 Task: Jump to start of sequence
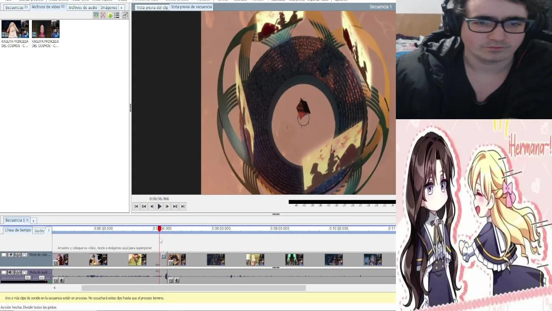point(136,206)
